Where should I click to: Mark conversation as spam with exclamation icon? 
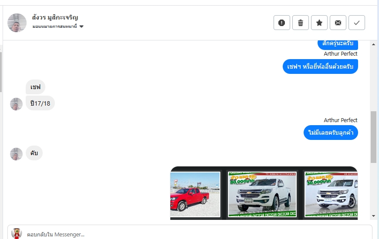click(281, 23)
